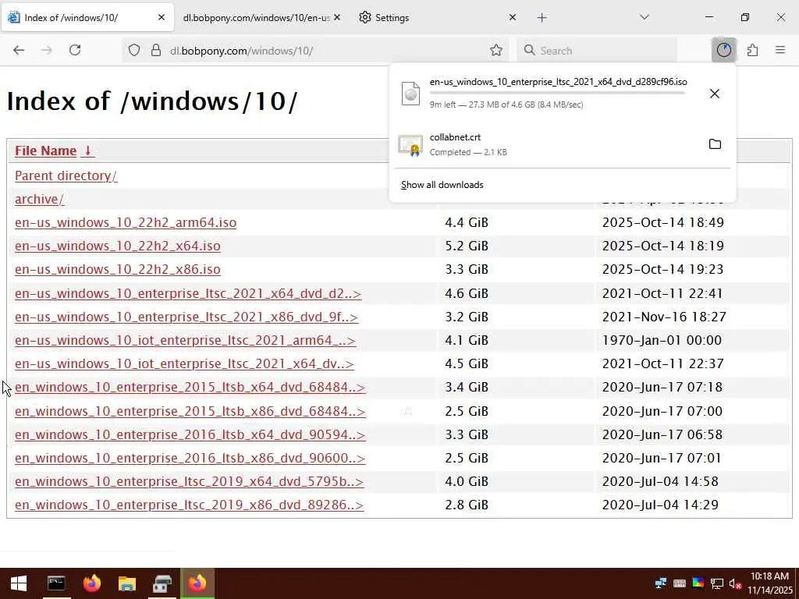Viewport: 799px width, 599px height.
Task: Click the 1970-Jan-01 00:00 date cell
Action: [x=662, y=341]
